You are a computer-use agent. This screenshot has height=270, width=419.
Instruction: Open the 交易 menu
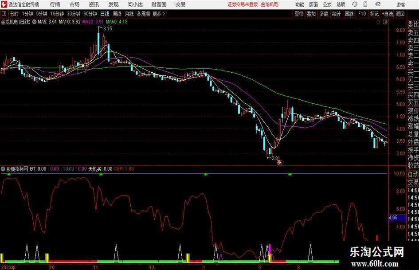tap(180, 4)
